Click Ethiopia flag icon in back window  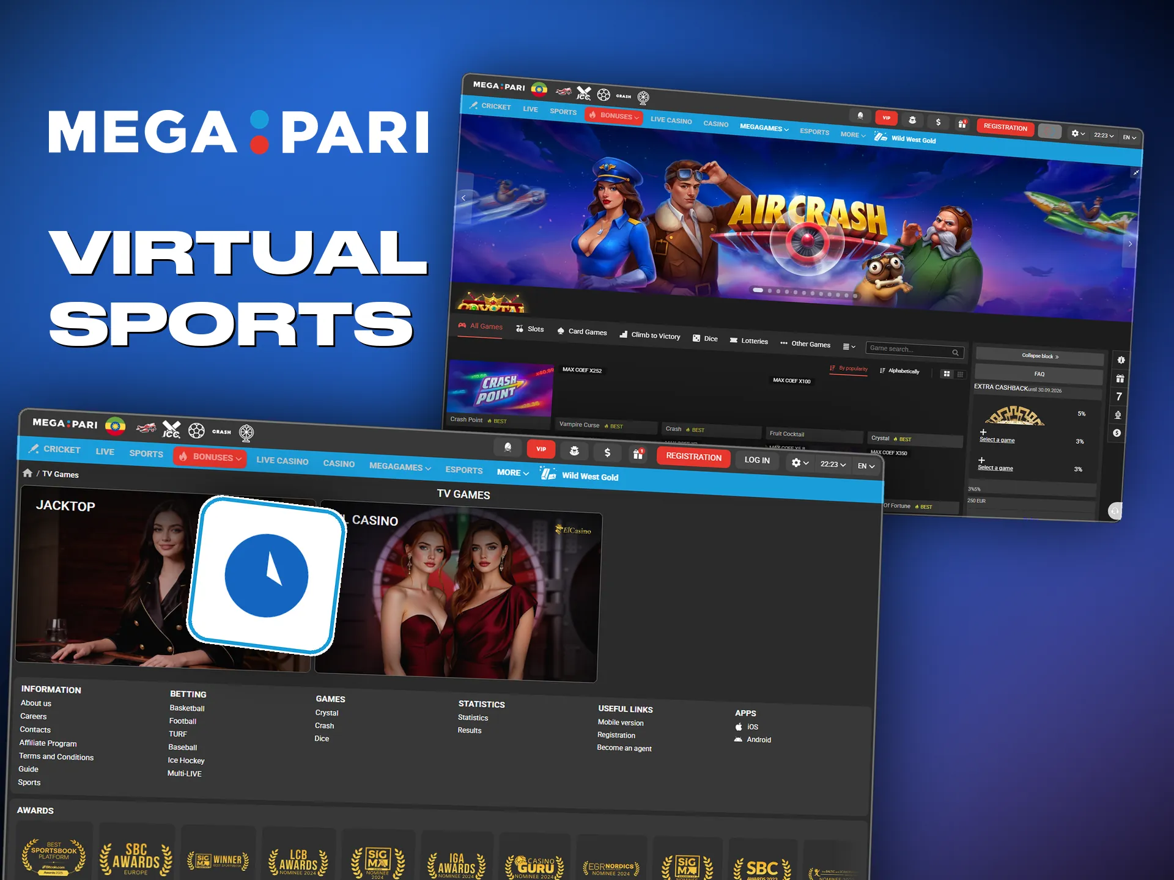pyautogui.click(x=539, y=90)
